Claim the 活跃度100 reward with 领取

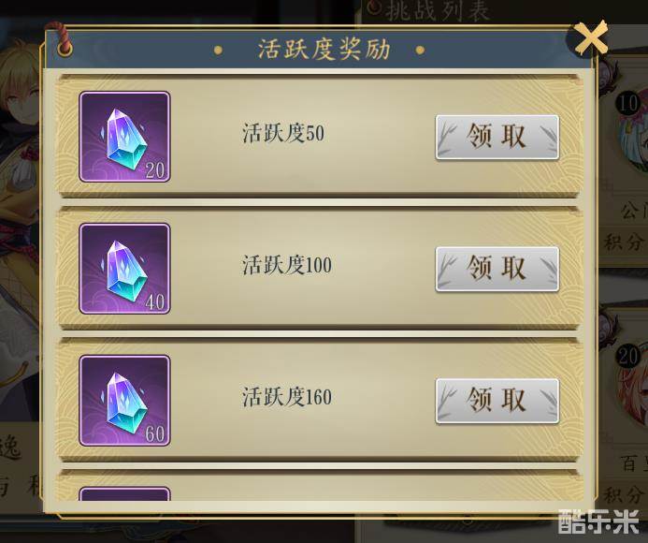497,269
